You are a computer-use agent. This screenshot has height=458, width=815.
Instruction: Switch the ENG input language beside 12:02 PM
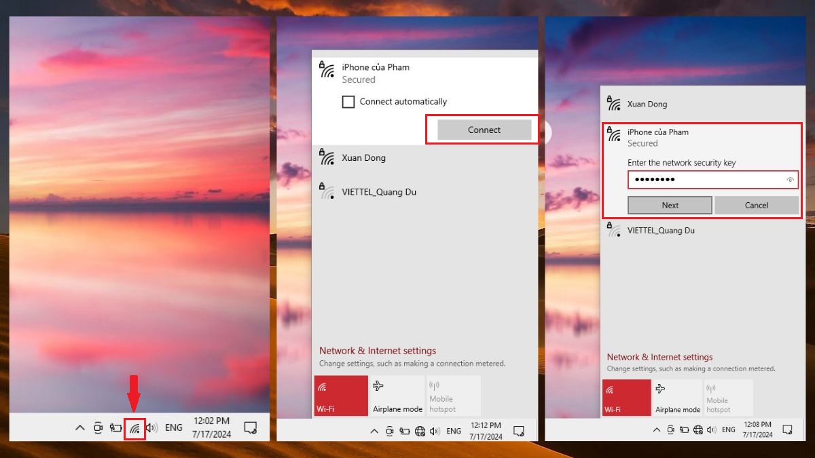pos(174,428)
